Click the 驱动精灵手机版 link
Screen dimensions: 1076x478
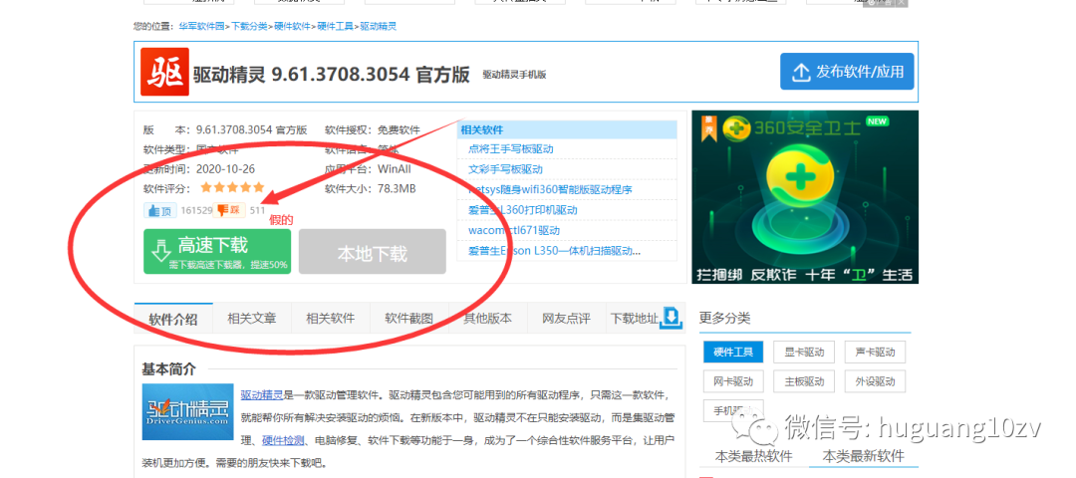coord(514,74)
